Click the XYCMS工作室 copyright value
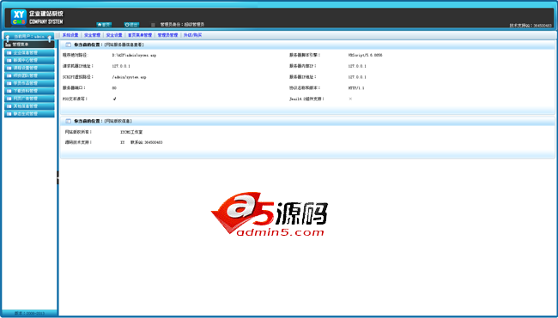Viewport: 558px width, 318px height. [x=131, y=132]
